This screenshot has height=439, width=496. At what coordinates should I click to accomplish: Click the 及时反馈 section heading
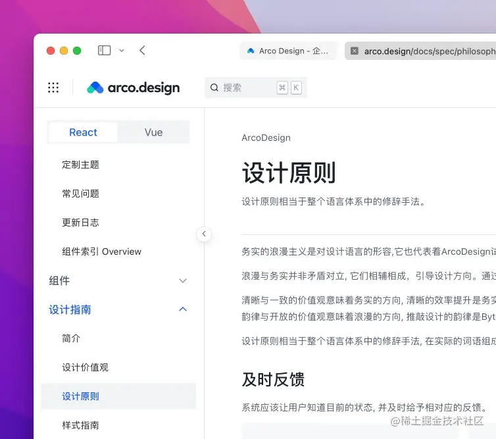coord(273,379)
